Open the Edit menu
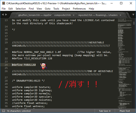 [x=10, y=9]
